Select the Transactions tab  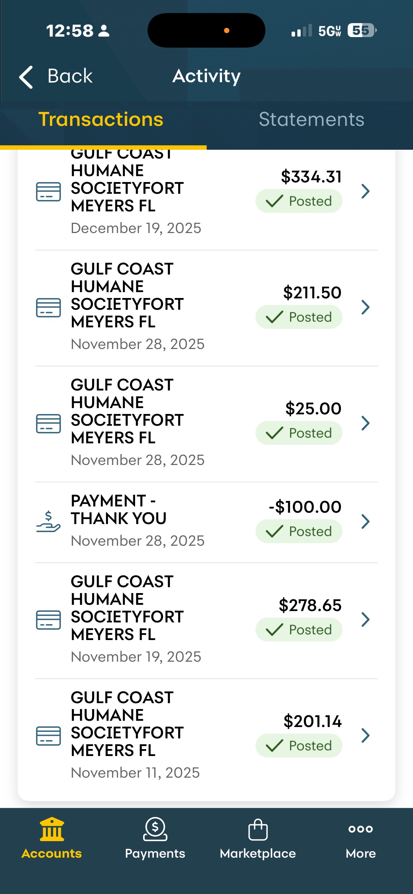pyautogui.click(x=101, y=120)
